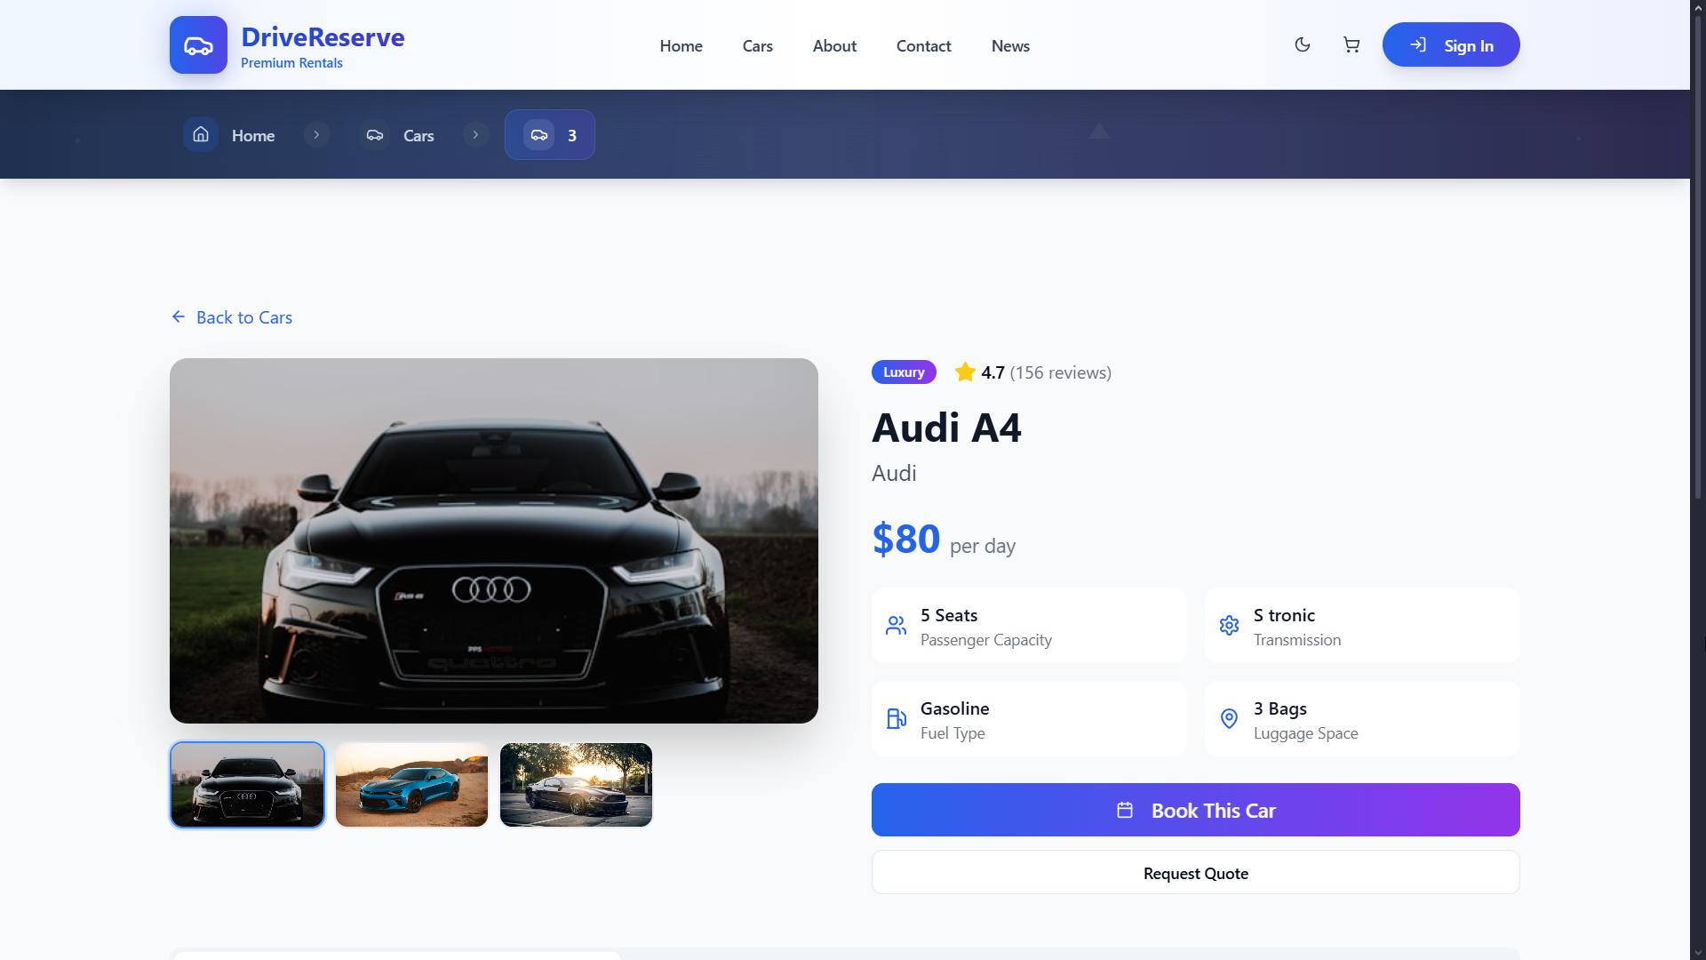Click the DriveReserve car logo icon
Viewport: 1706px width, 960px height.
coord(198,44)
